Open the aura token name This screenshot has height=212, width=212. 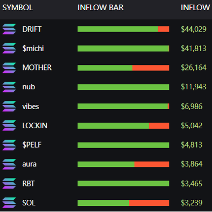tap(29, 164)
